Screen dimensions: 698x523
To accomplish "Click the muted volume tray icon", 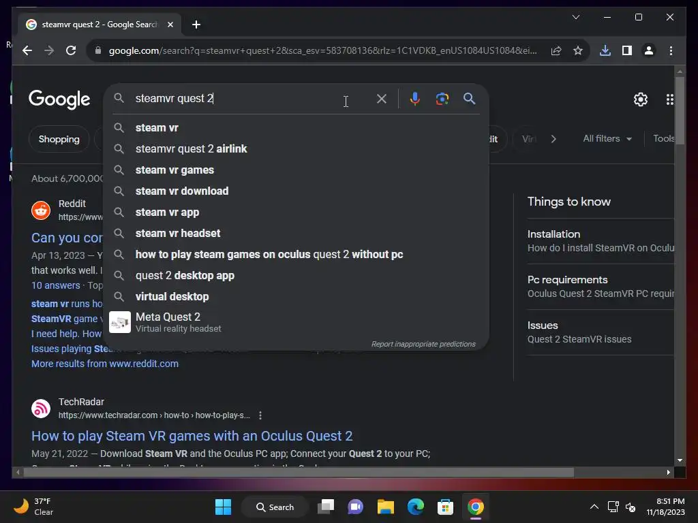I will pyautogui.click(x=631, y=507).
